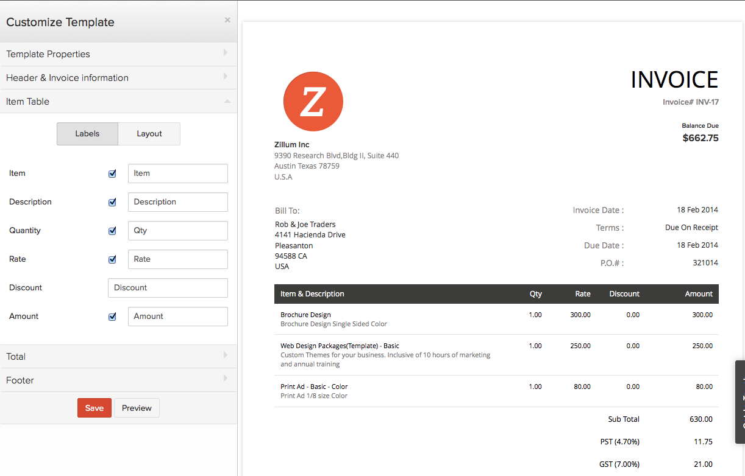
Task: Open the dark side tab at right edge
Action: coord(740,402)
